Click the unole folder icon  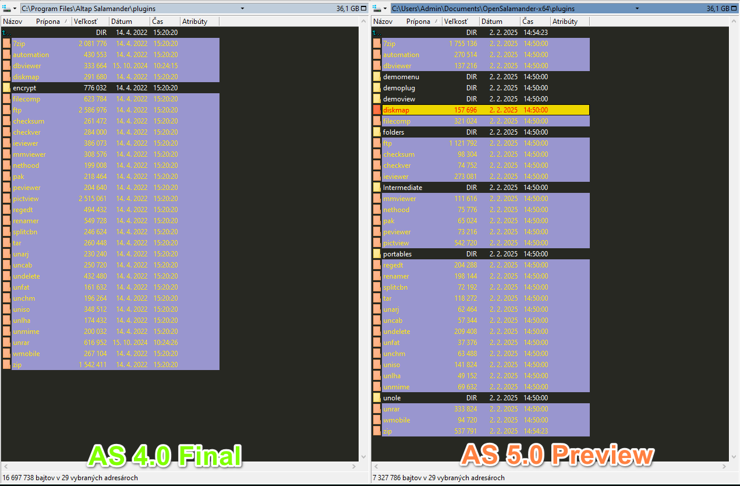[x=377, y=398]
